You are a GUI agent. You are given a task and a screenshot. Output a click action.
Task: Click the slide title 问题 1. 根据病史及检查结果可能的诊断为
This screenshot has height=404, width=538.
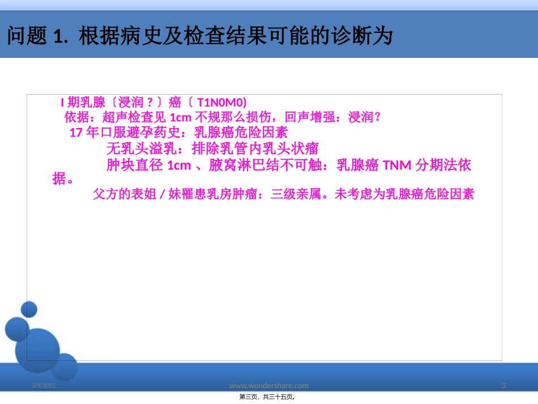click(x=200, y=36)
